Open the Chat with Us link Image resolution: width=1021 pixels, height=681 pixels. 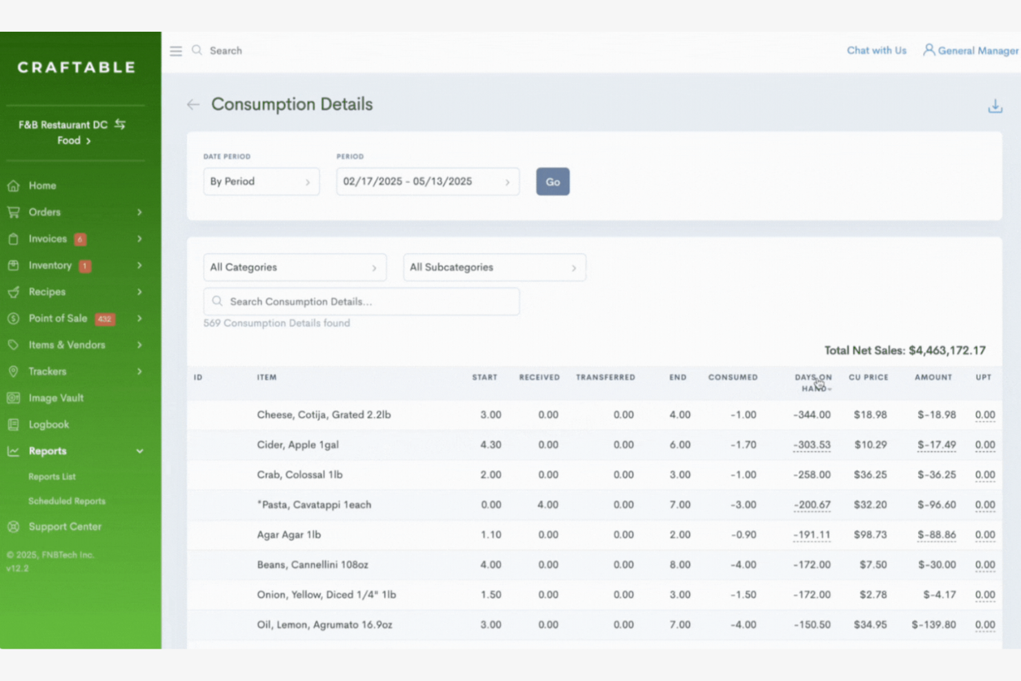click(x=876, y=50)
